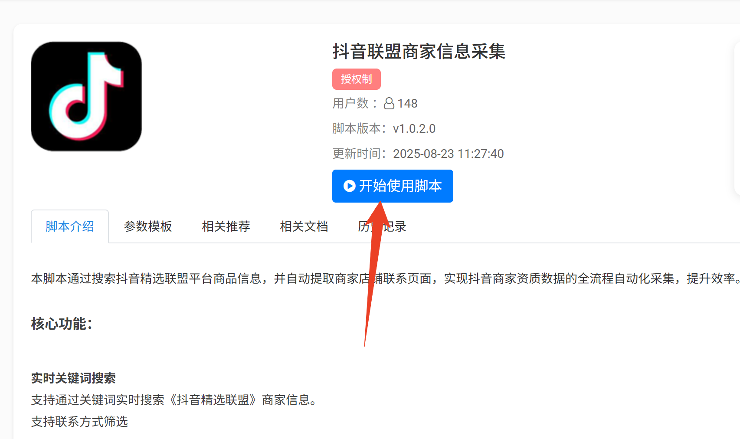Click the 抖音联盟商家信息采集 title
Viewport: 740px width, 439px height.
tap(419, 52)
